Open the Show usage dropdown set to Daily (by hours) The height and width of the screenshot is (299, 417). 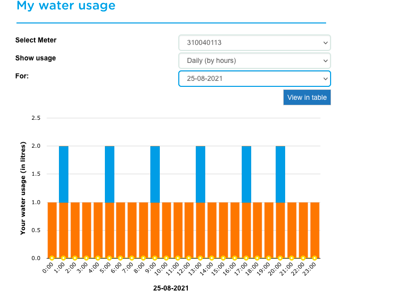click(x=255, y=60)
